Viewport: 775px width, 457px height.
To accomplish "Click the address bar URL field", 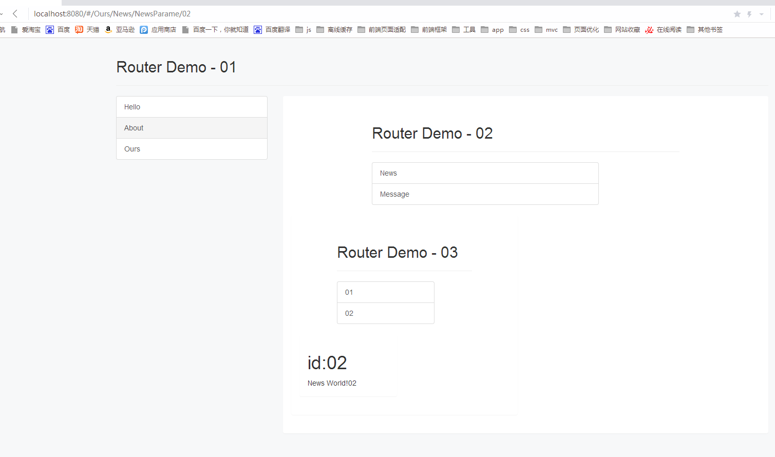I will tap(380, 14).
